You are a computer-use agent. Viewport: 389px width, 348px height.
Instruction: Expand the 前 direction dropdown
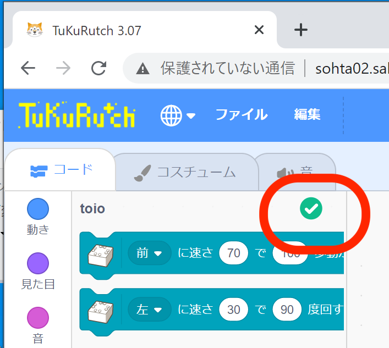pyautogui.click(x=149, y=253)
